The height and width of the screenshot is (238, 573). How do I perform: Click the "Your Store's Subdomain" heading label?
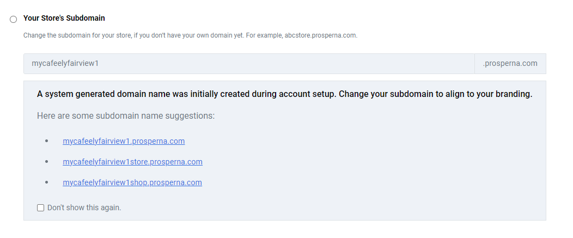tap(64, 19)
